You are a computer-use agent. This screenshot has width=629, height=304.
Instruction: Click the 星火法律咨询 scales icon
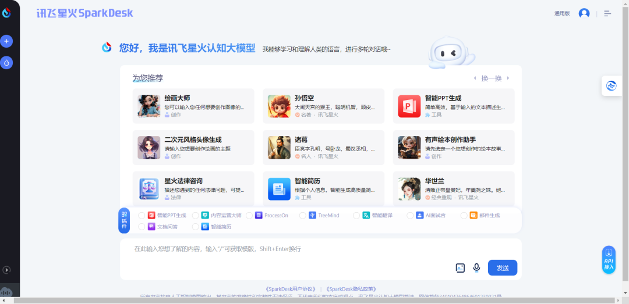click(x=149, y=189)
